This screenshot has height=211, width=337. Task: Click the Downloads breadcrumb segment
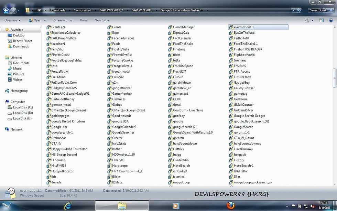(x=57, y=10)
